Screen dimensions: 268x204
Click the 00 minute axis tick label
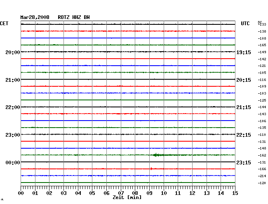21,193
